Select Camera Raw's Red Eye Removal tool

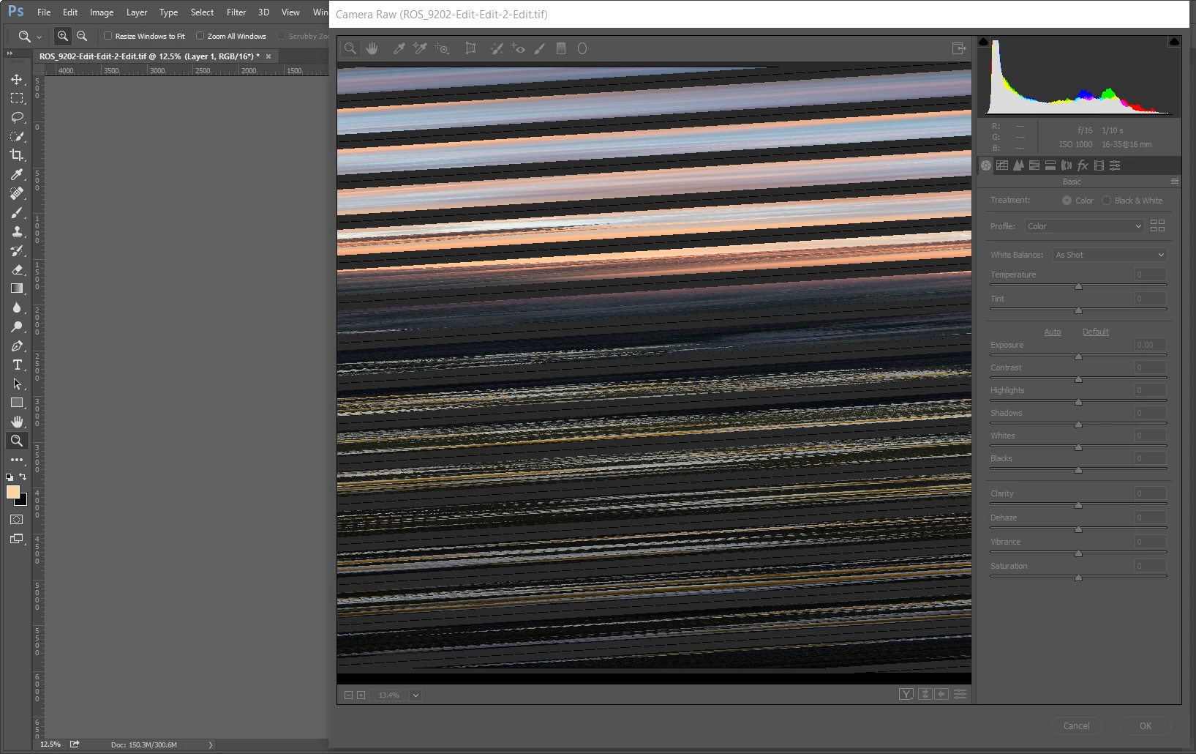pos(518,48)
